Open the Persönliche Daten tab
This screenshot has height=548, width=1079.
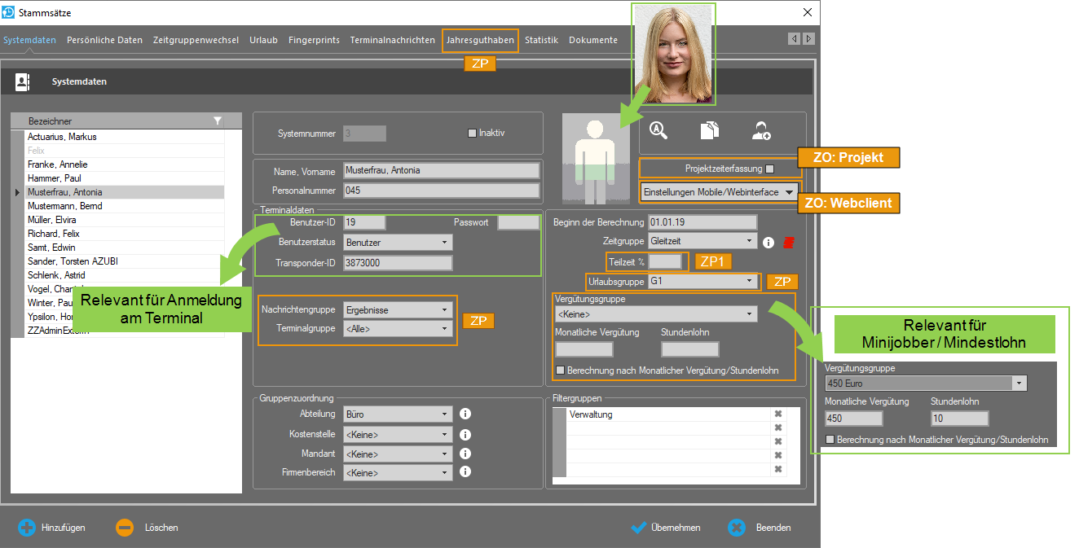coord(104,40)
